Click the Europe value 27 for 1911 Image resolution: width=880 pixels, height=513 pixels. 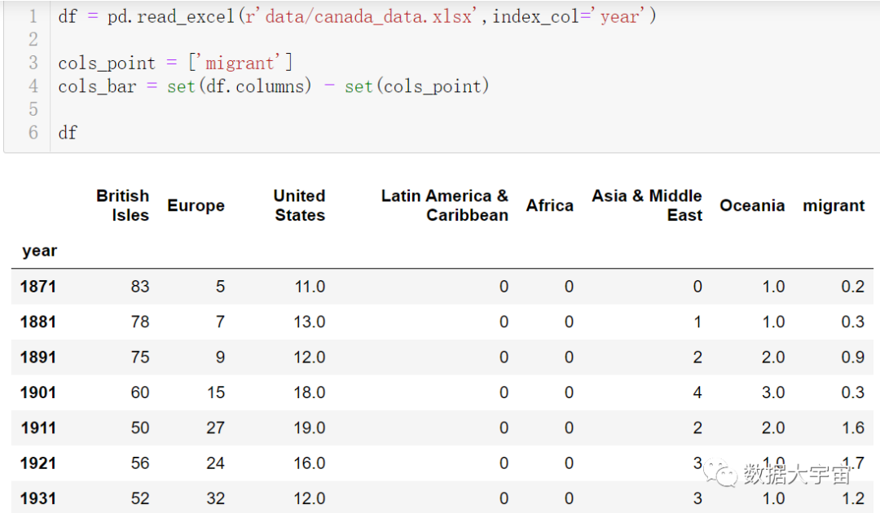pyautogui.click(x=215, y=427)
